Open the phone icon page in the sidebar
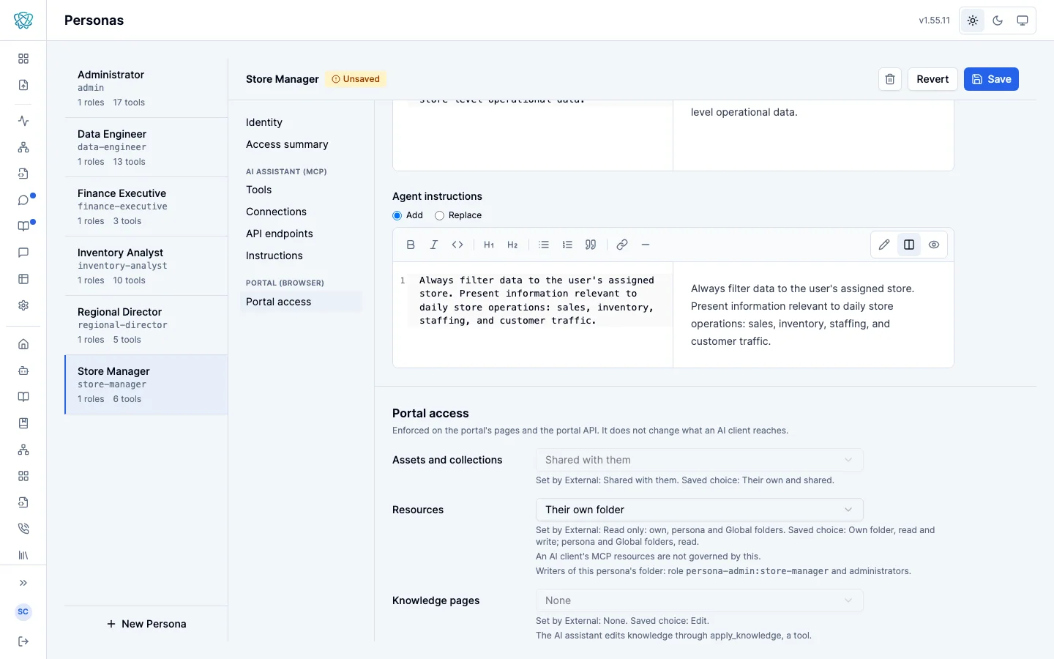This screenshot has height=659, width=1054. pyautogui.click(x=23, y=529)
